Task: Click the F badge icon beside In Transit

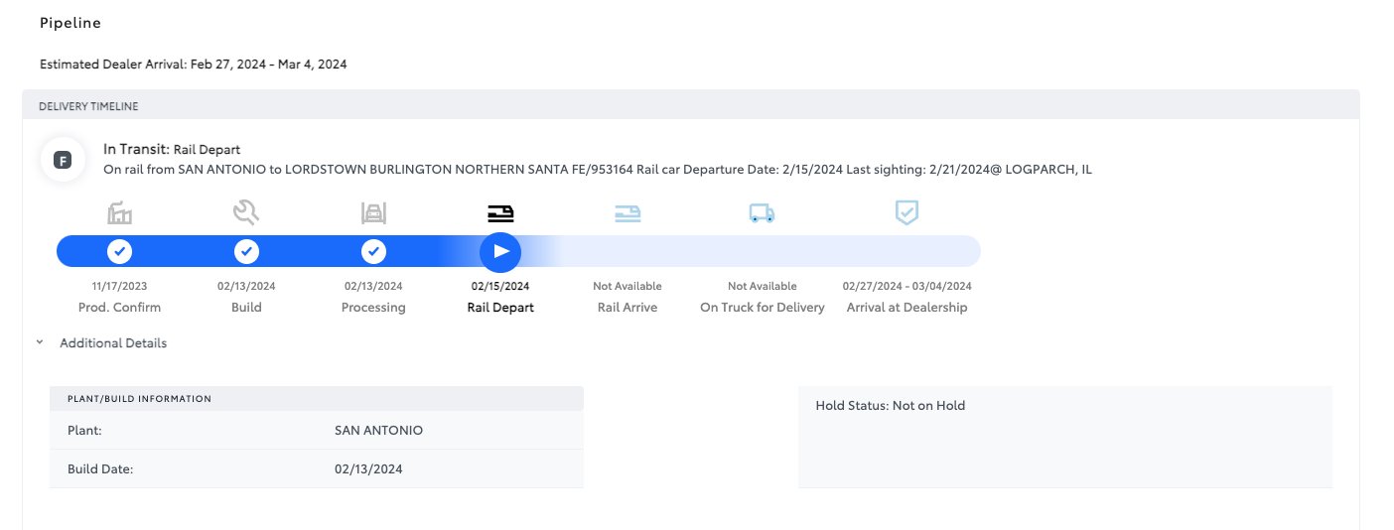Action: (62, 160)
